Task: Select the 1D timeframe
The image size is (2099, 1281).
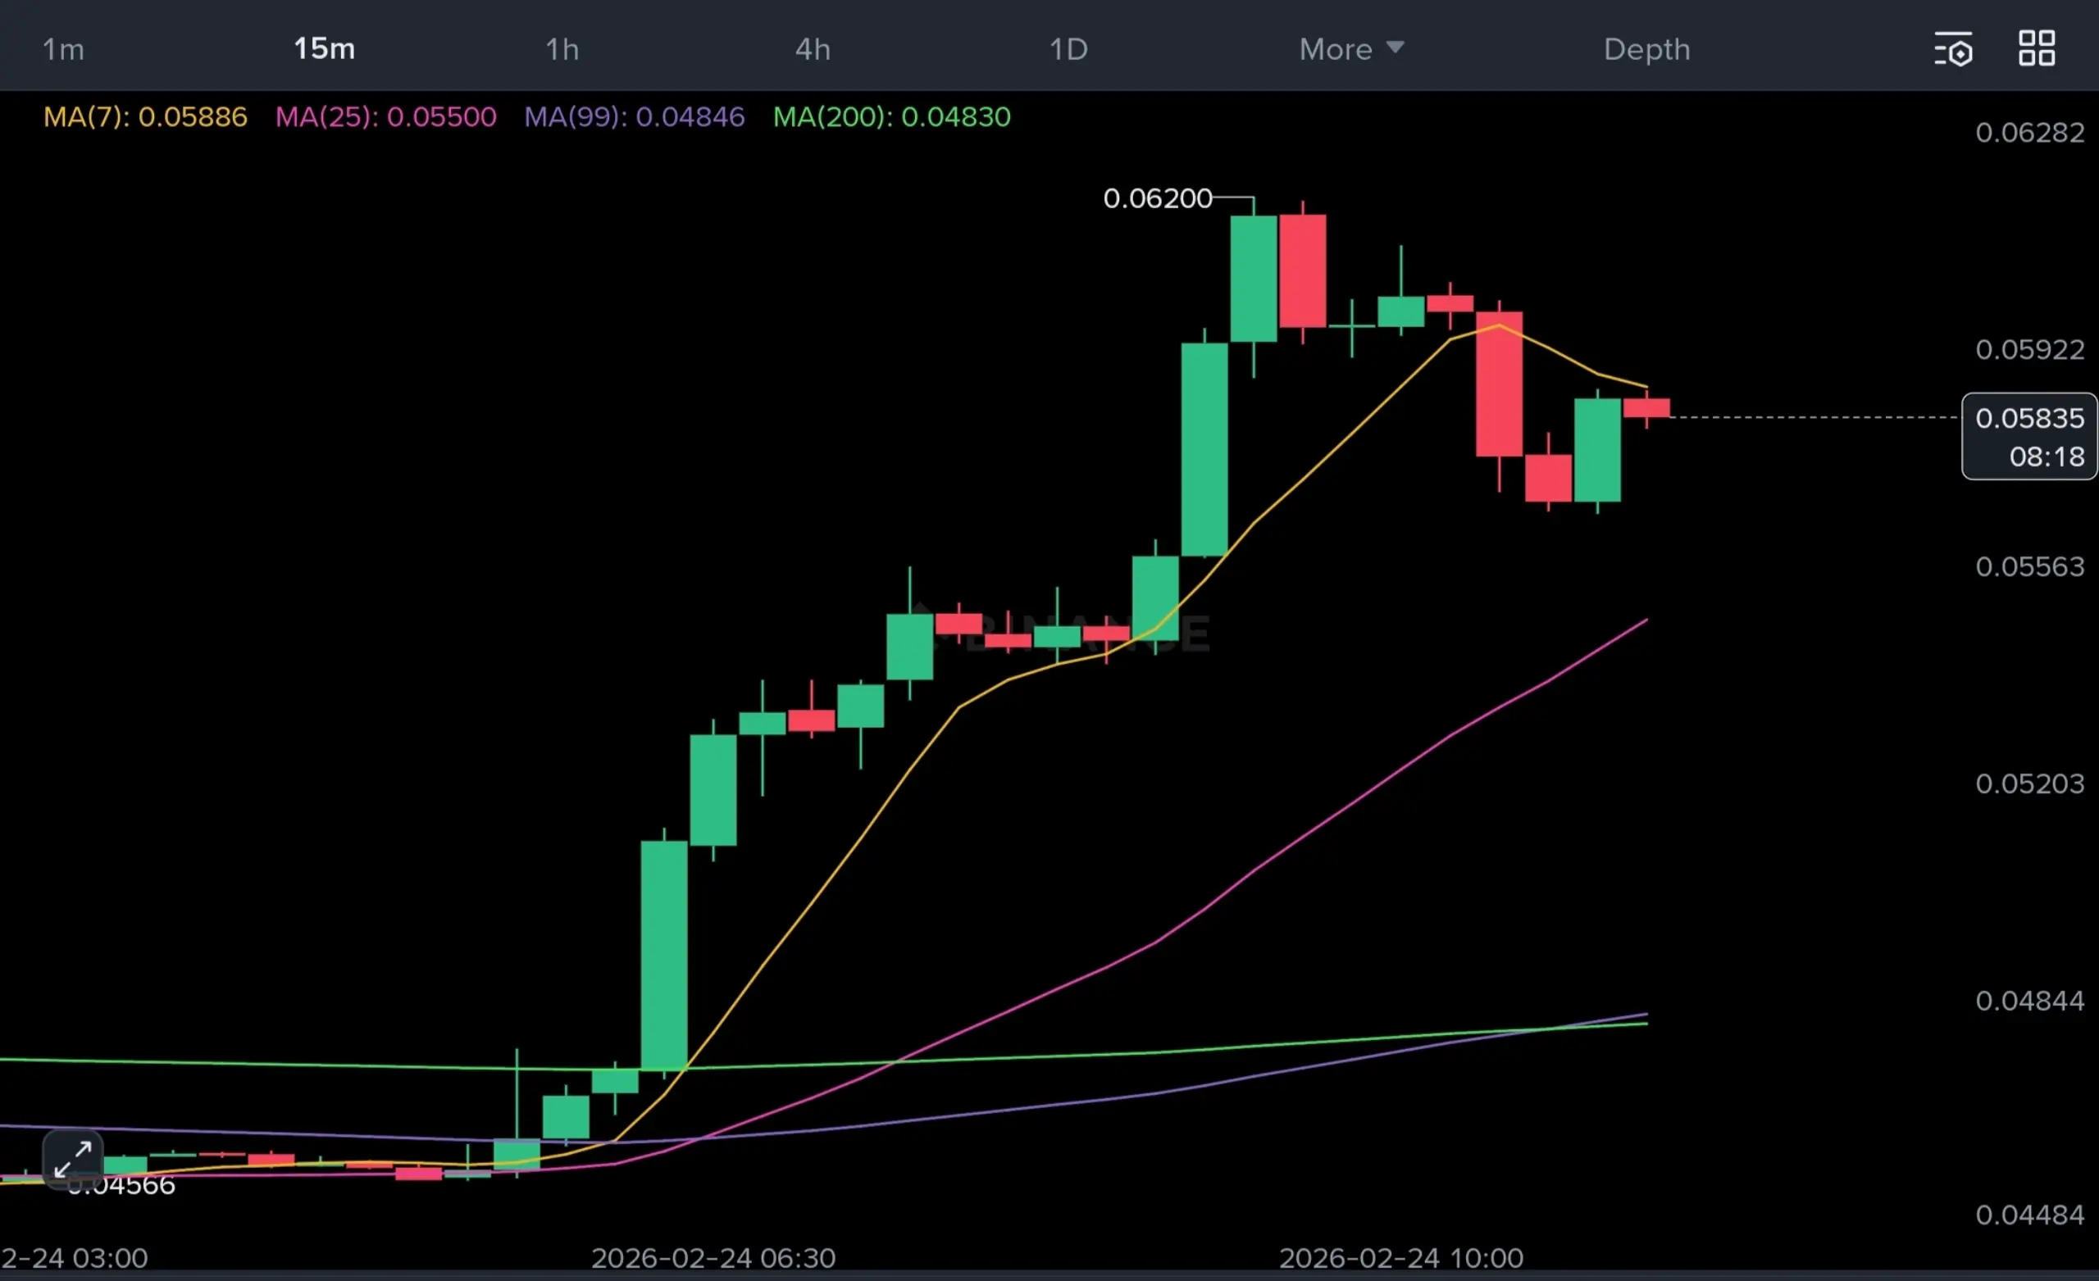Action: click(1068, 49)
